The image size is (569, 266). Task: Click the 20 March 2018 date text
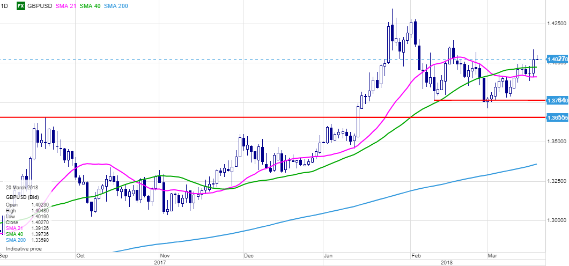click(22, 188)
